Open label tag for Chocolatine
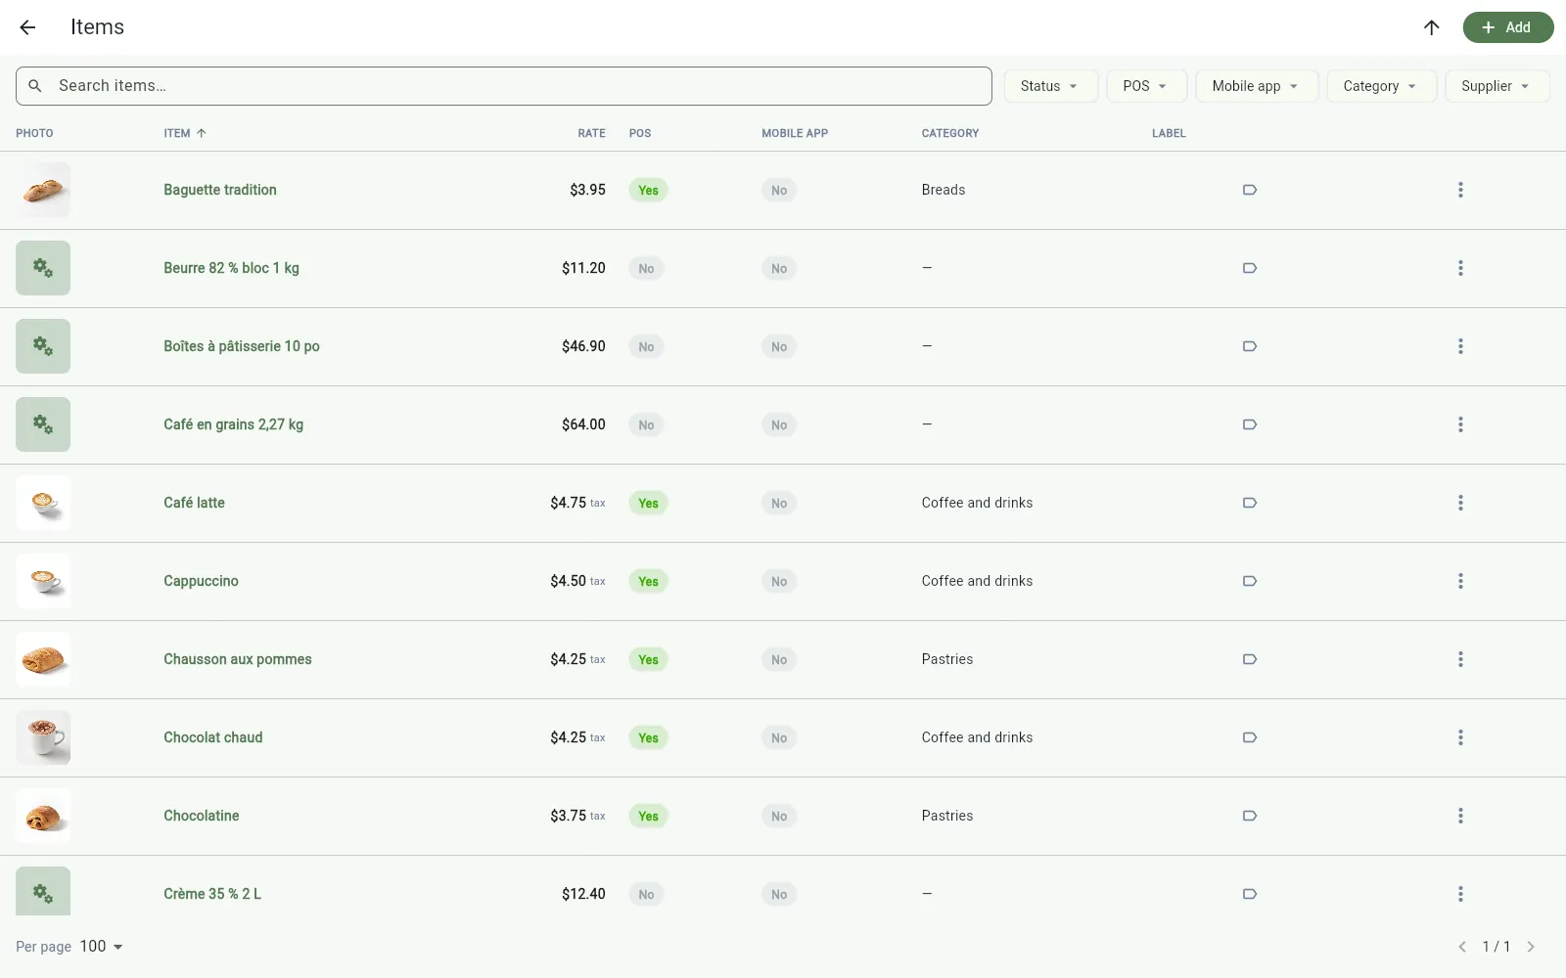This screenshot has height=978, width=1566. [1250, 816]
